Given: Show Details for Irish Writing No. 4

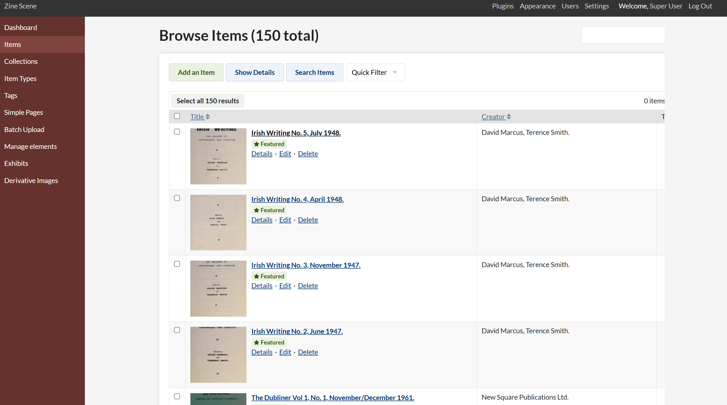Looking at the screenshot, I should tap(262, 220).
